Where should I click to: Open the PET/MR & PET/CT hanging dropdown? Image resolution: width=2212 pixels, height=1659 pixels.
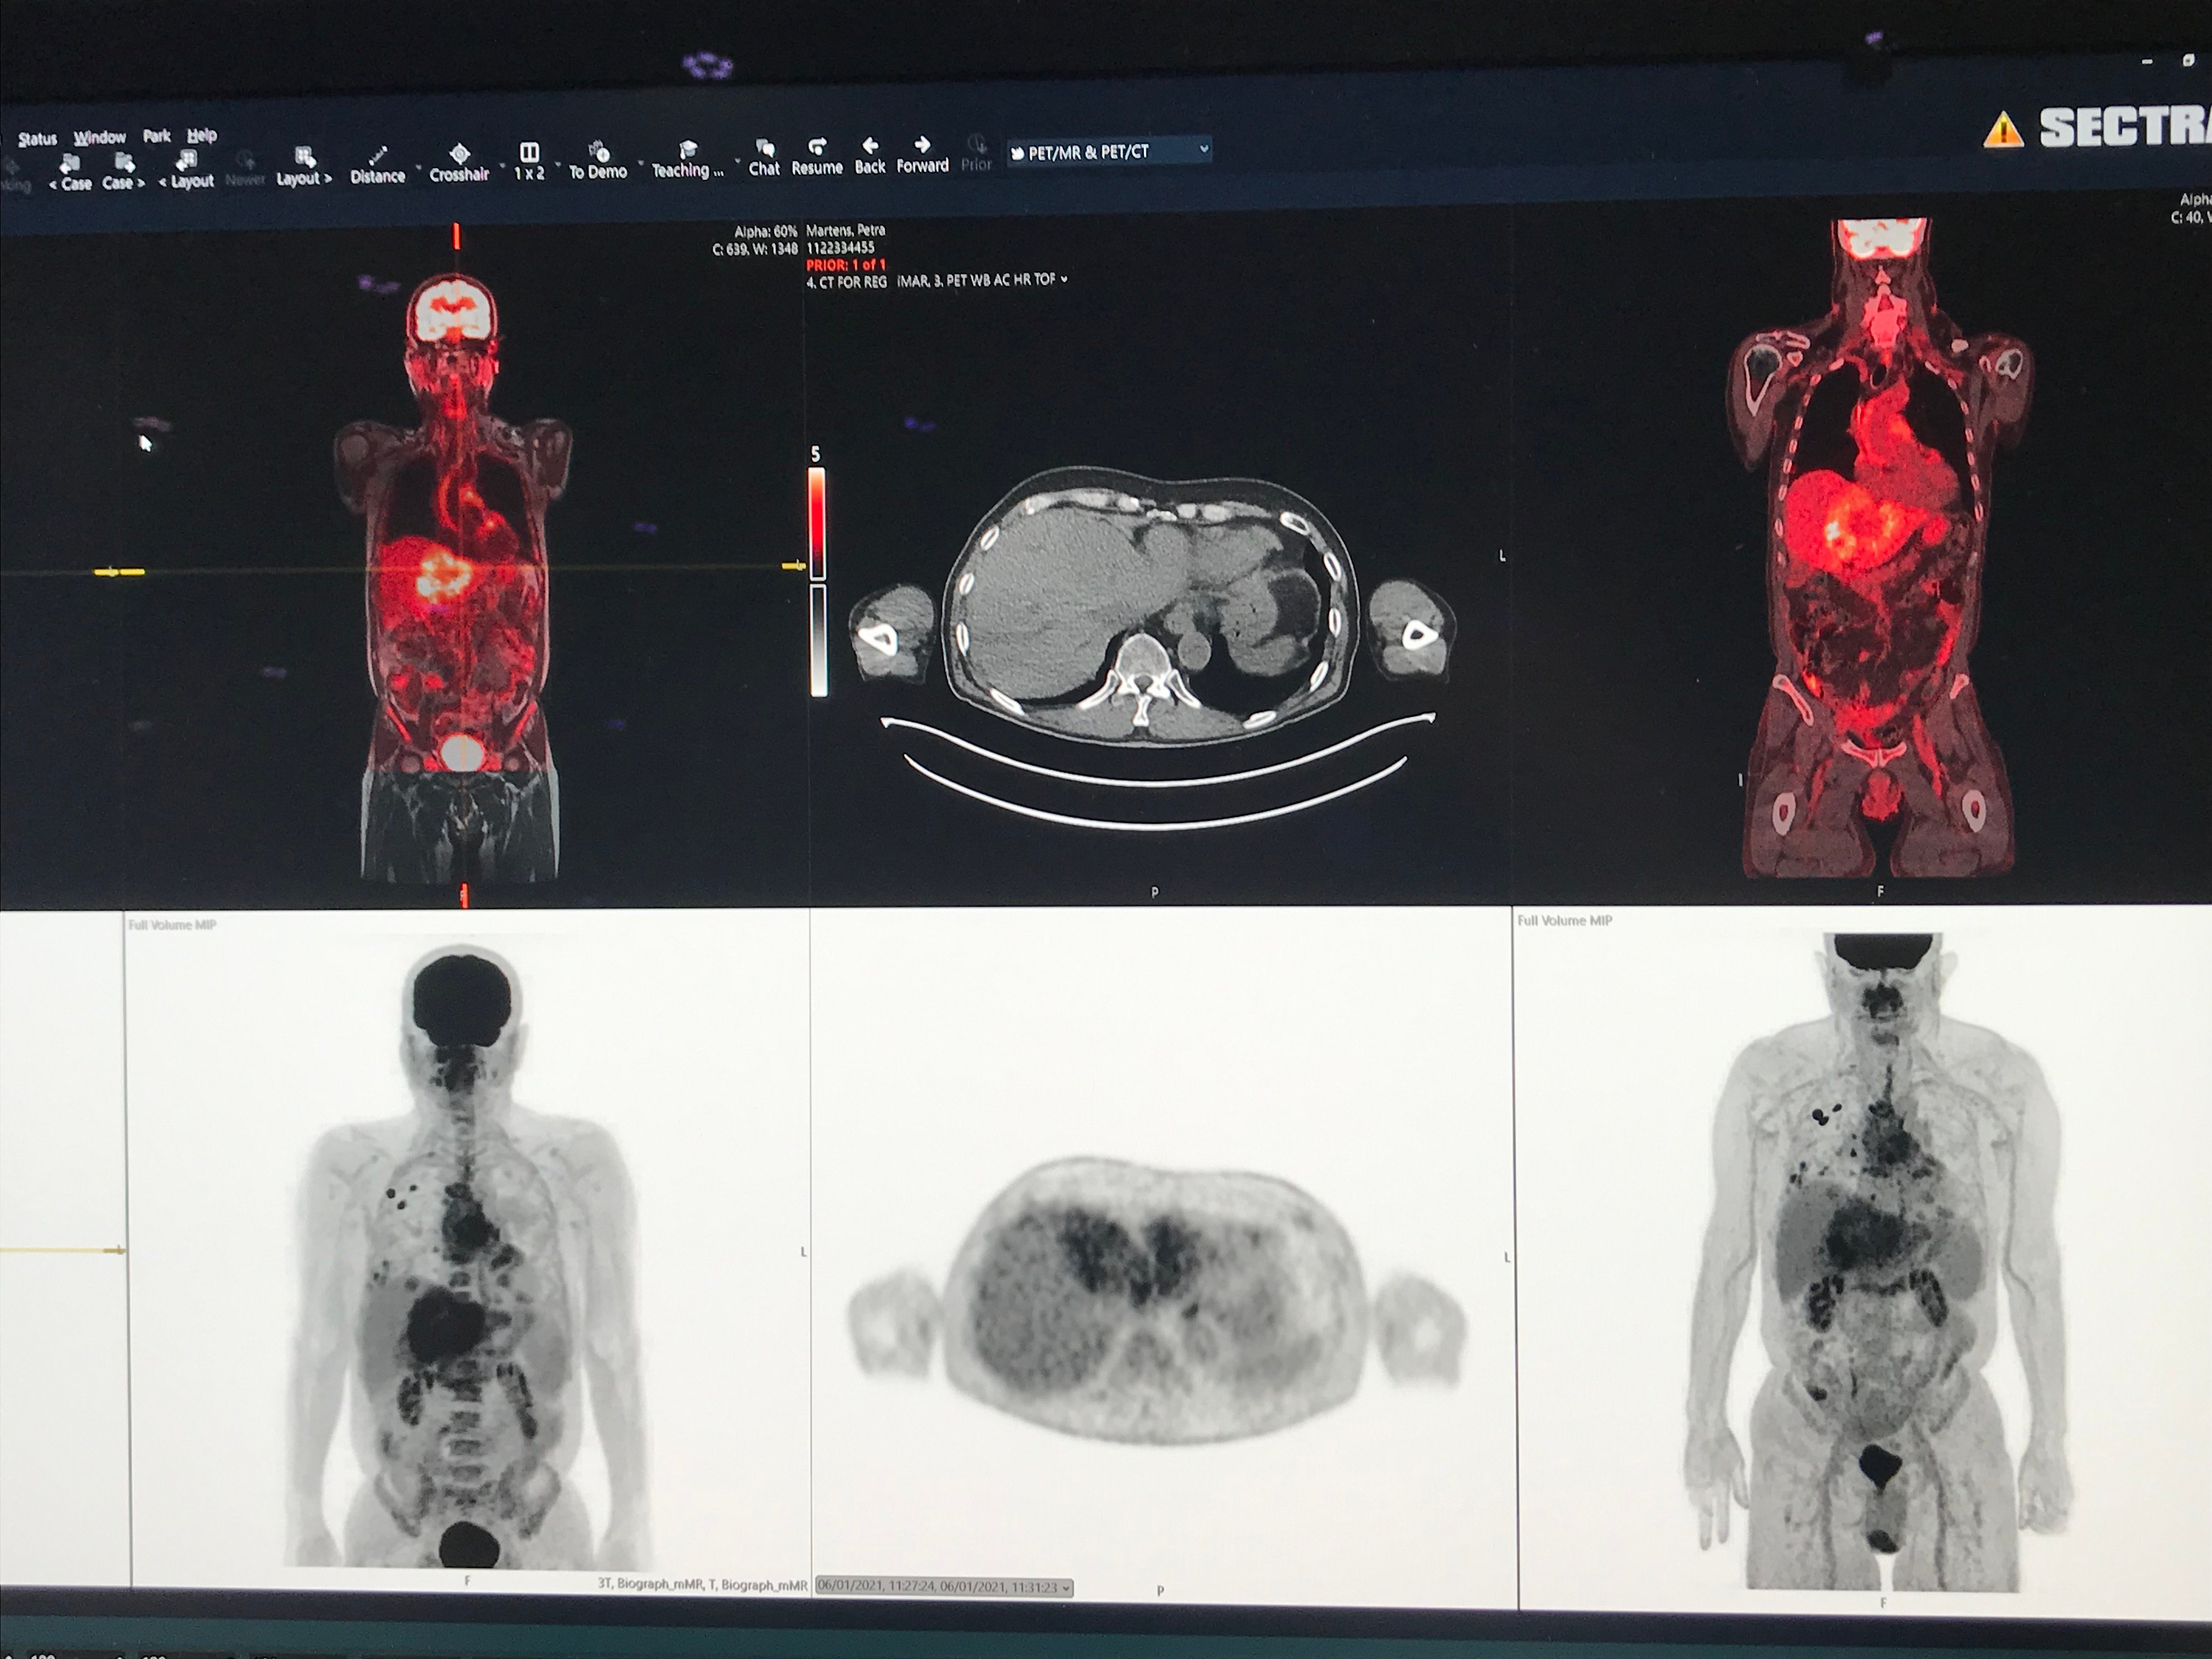1109,151
